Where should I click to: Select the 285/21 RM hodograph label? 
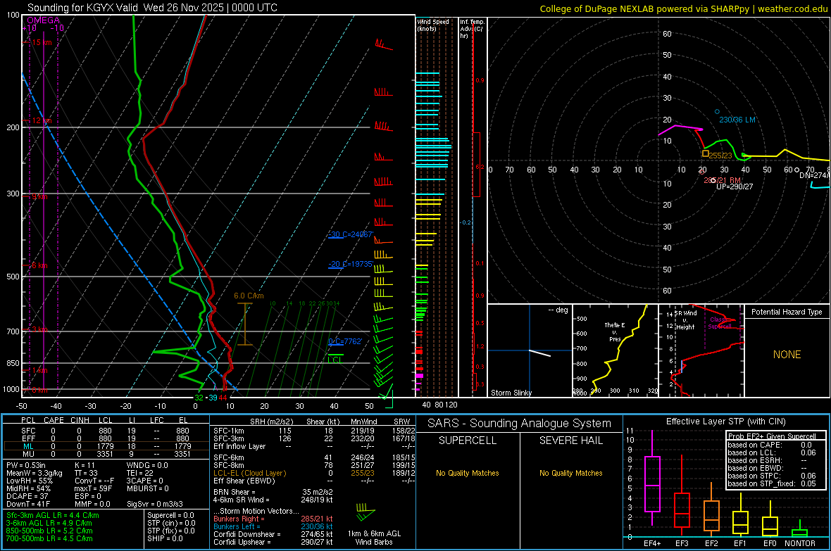click(722, 180)
